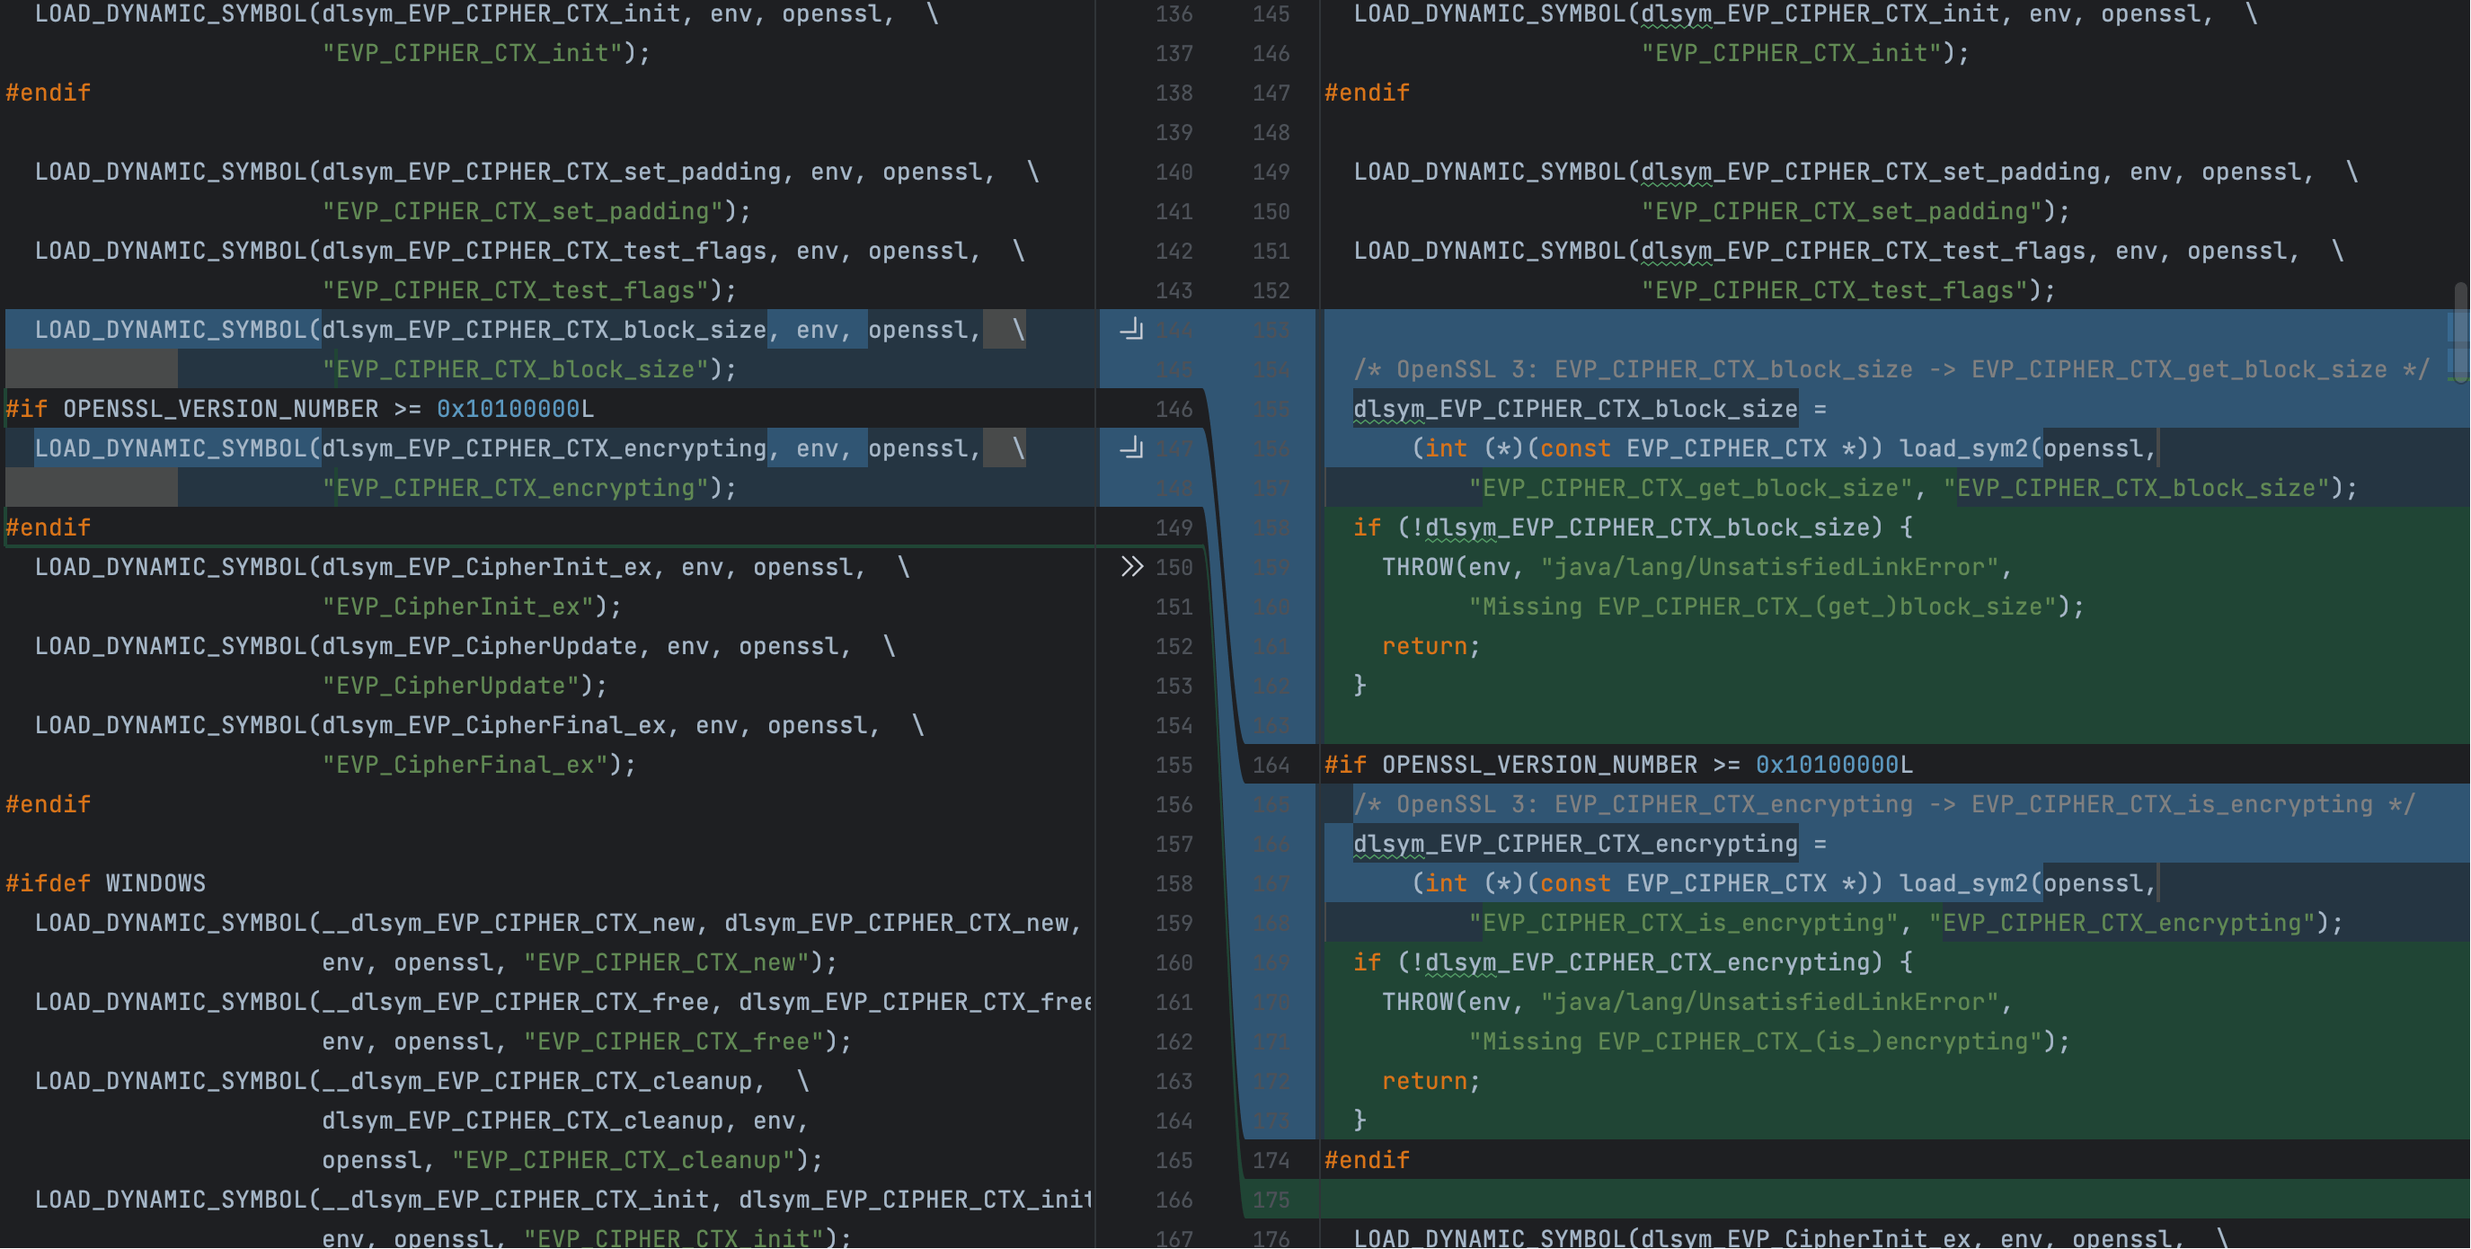
Task: Click the #ifdef WINDOWS line
Action: coord(105,883)
